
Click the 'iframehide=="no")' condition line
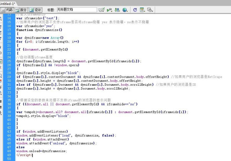point(77,104)
